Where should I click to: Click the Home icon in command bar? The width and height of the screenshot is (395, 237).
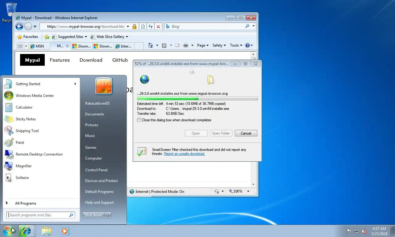pos(151,45)
